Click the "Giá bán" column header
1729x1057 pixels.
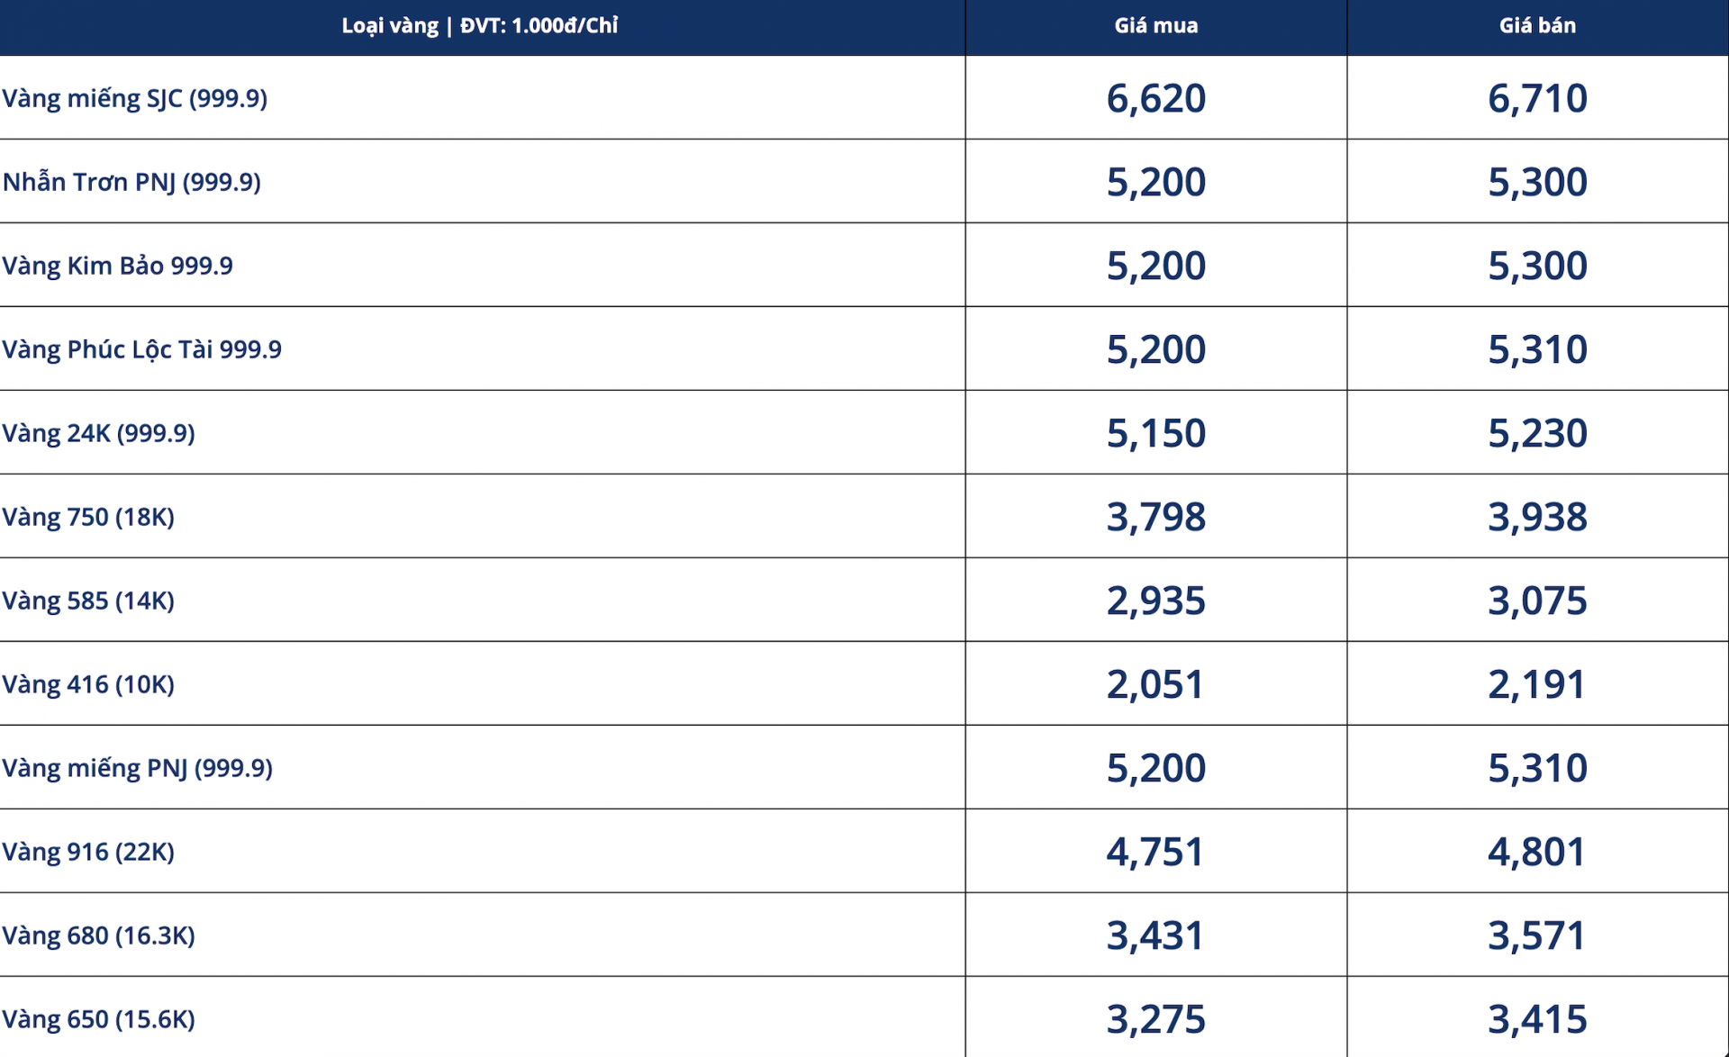(1537, 26)
